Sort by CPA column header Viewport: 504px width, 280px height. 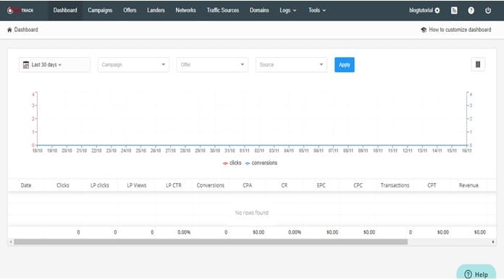point(248,185)
